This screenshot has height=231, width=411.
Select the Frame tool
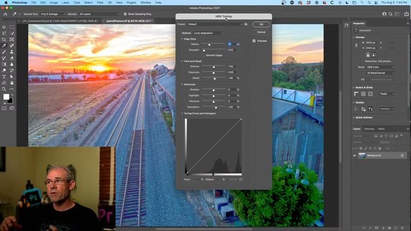tap(12, 40)
